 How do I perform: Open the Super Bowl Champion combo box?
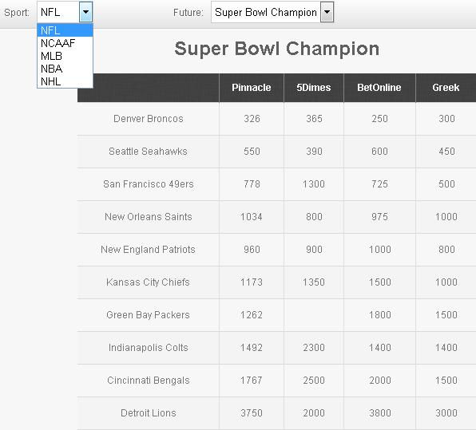click(272, 12)
